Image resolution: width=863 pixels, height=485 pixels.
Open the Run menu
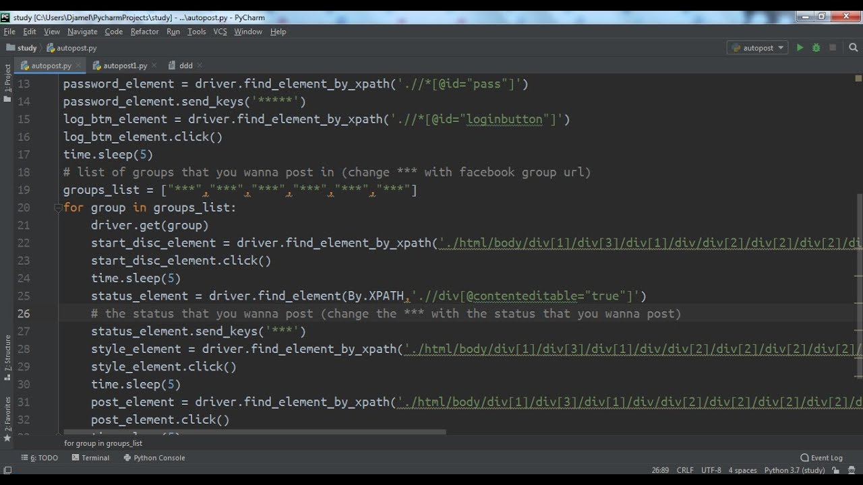[x=173, y=32]
